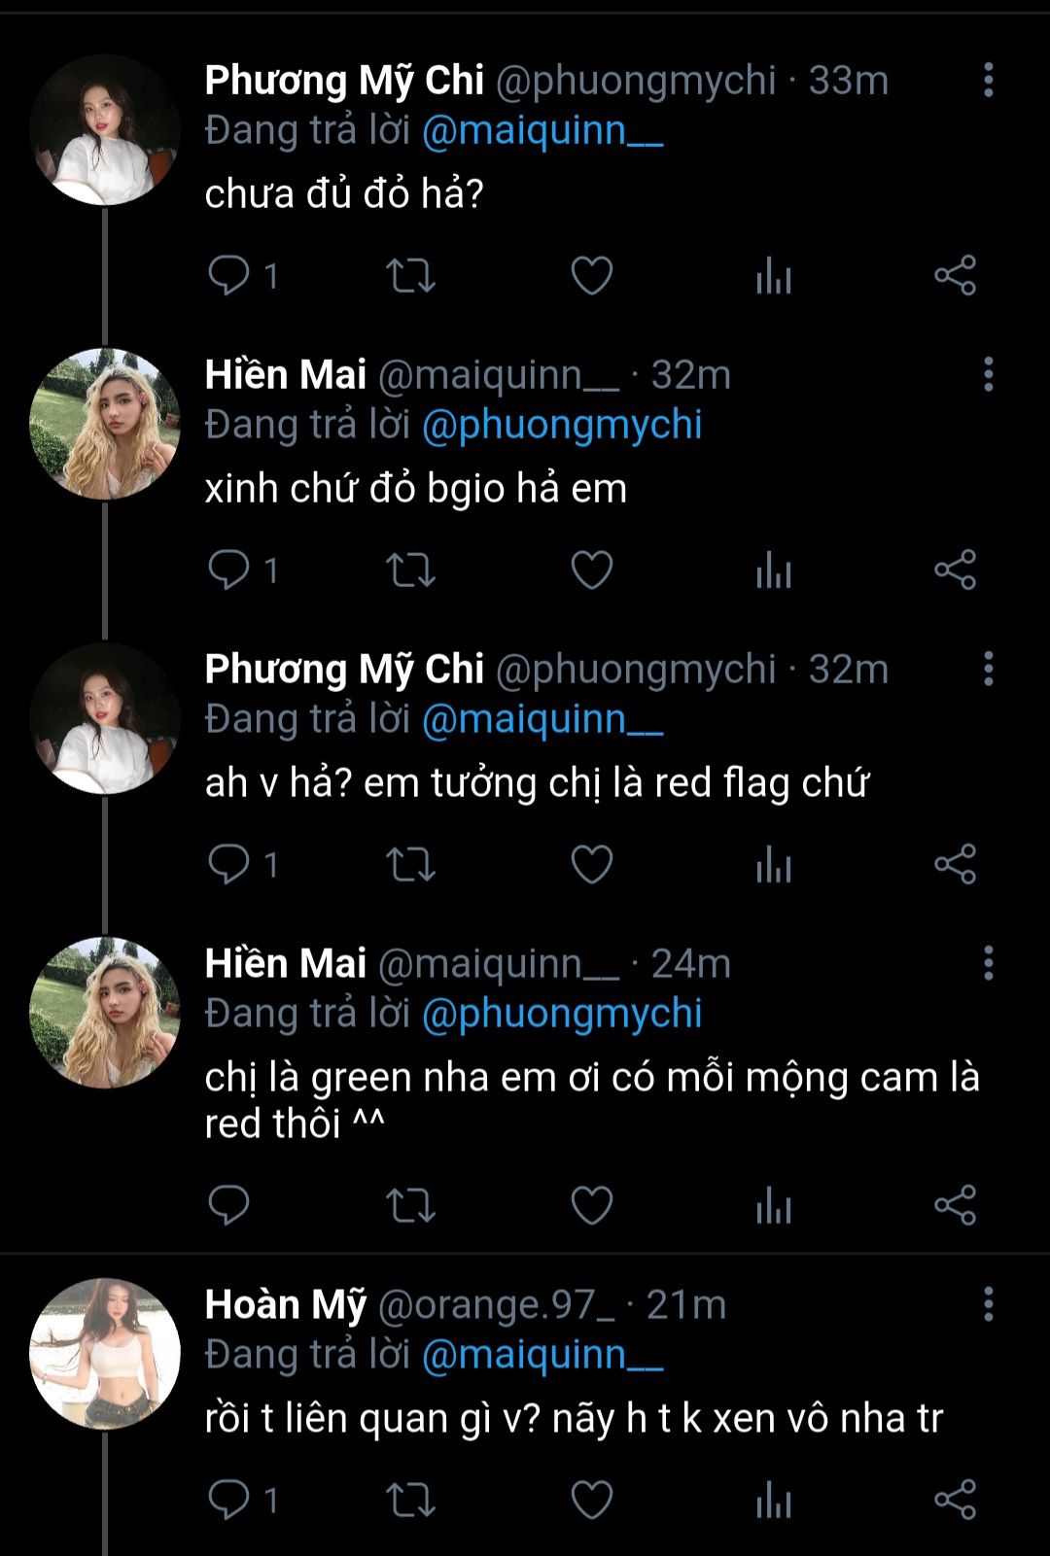Open more options for the 33m tweet
1050x1556 pixels.
pyautogui.click(x=988, y=80)
